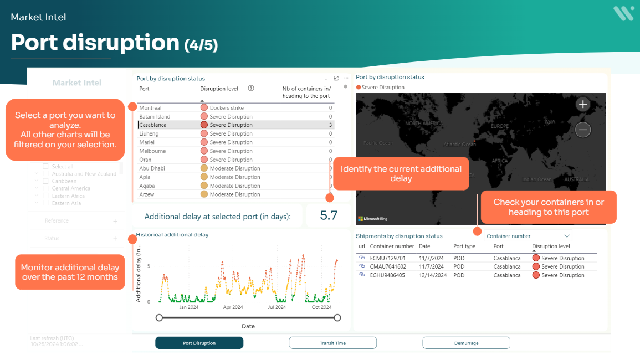Screen dimensions: 640x360
Task: Toggle the Central America checkbox
Action: tap(46, 188)
